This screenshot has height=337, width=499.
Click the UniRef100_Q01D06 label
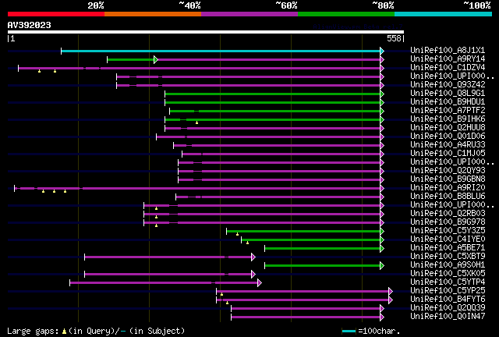click(x=448, y=137)
